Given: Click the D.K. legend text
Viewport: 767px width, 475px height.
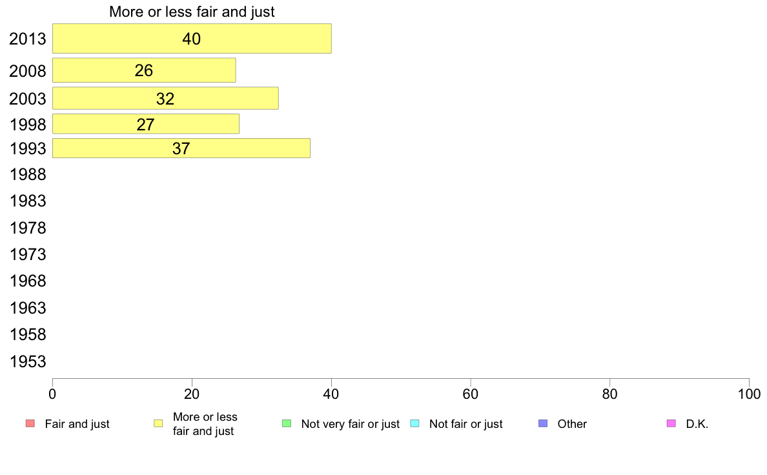Looking at the screenshot, I should (x=697, y=424).
